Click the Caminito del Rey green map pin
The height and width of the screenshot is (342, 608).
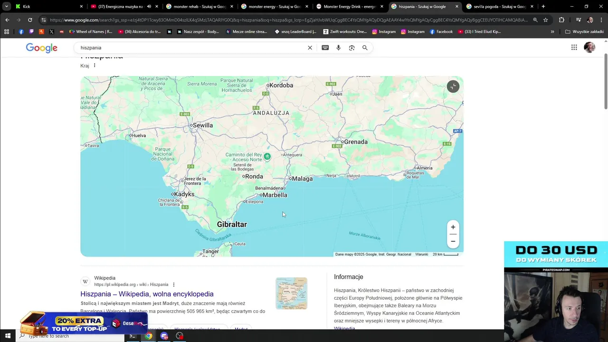pyautogui.click(x=267, y=156)
